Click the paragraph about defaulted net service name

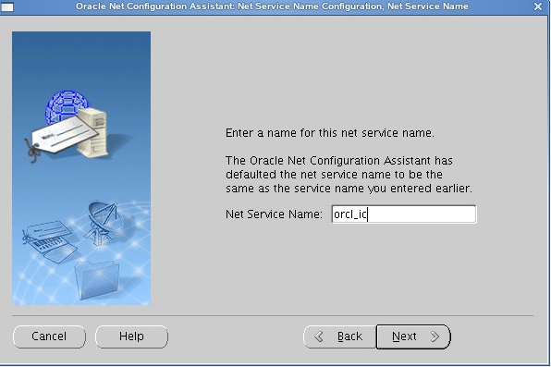[x=349, y=175]
